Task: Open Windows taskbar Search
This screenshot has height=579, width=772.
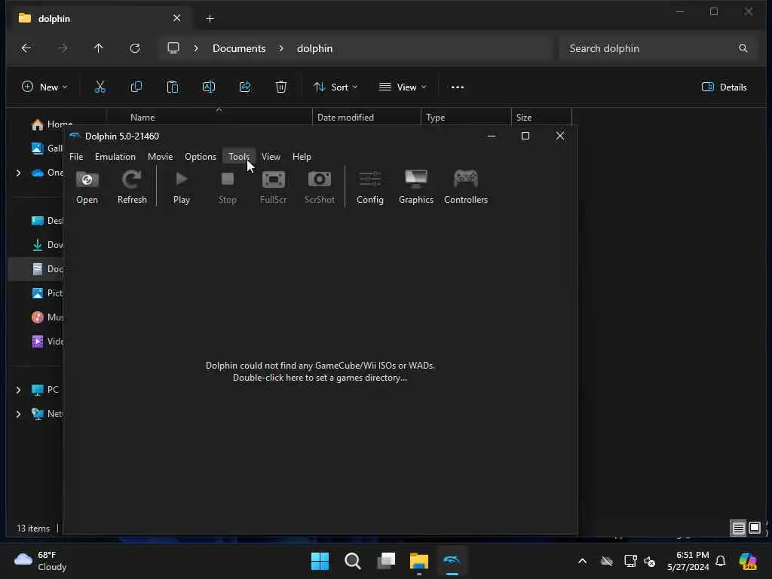Action: [x=353, y=561]
